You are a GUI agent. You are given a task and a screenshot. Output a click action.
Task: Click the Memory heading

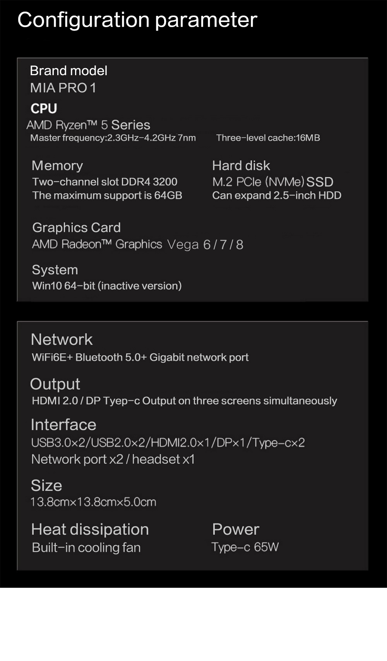57,166
